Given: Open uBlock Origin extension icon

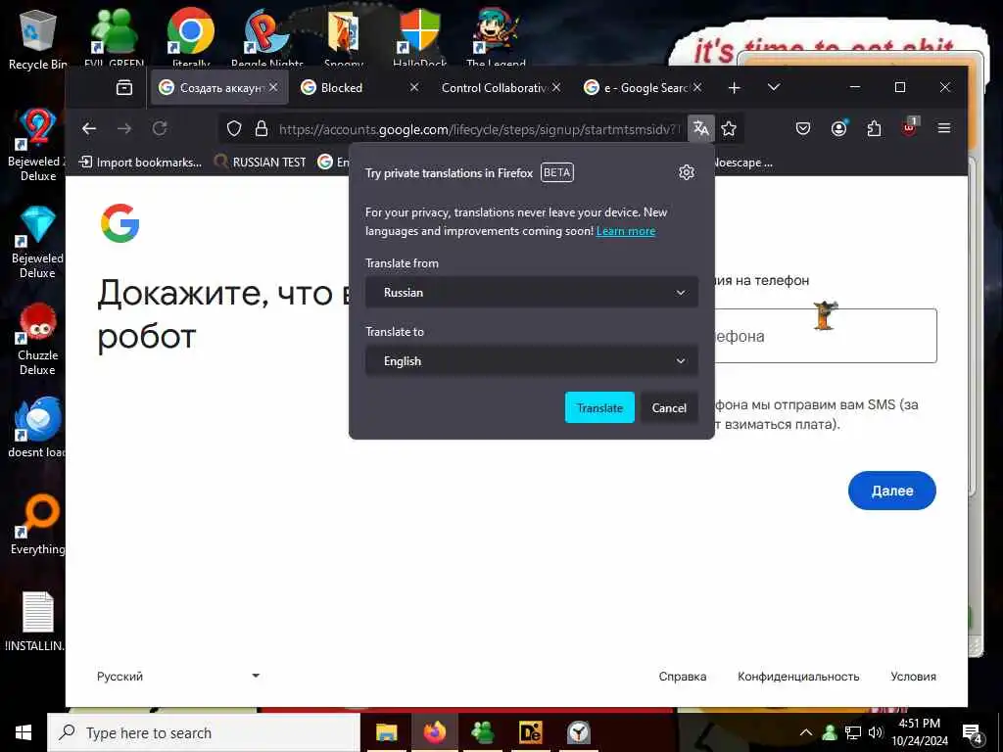Looking at the screenshot, I should click(909, 128).
